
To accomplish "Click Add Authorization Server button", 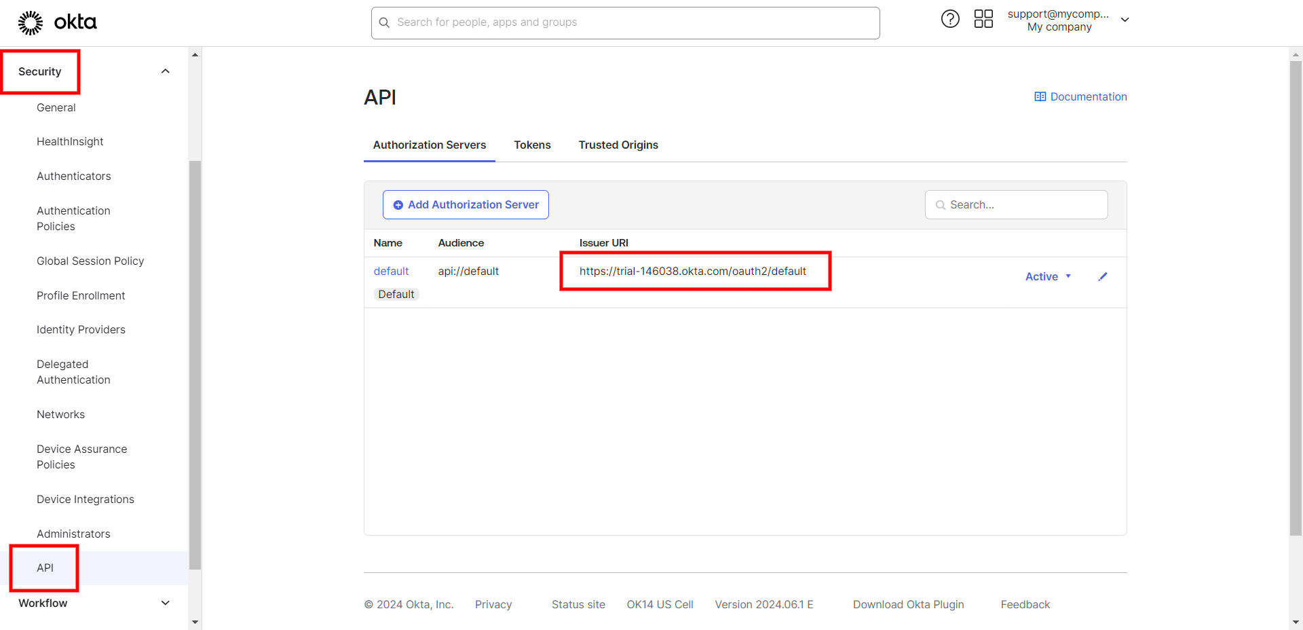I will pyautogui.click(x=466, y=204).
